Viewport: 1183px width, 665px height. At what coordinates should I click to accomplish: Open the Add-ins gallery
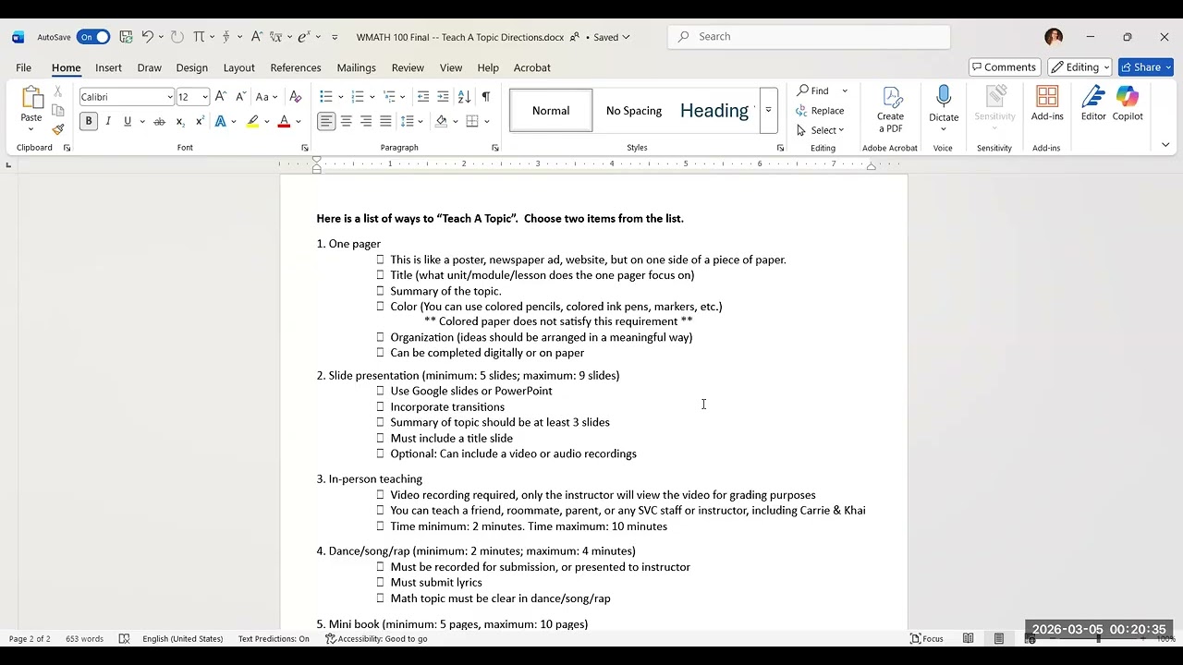pos(1047,103)
